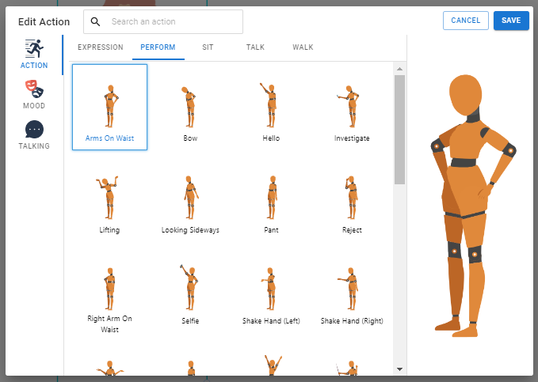Select the Bow action figure
Screen dimensions: 538x382
click(190, 107)
